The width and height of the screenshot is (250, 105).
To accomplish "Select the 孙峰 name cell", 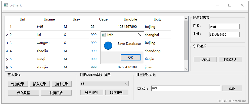I will coord(49,27).
